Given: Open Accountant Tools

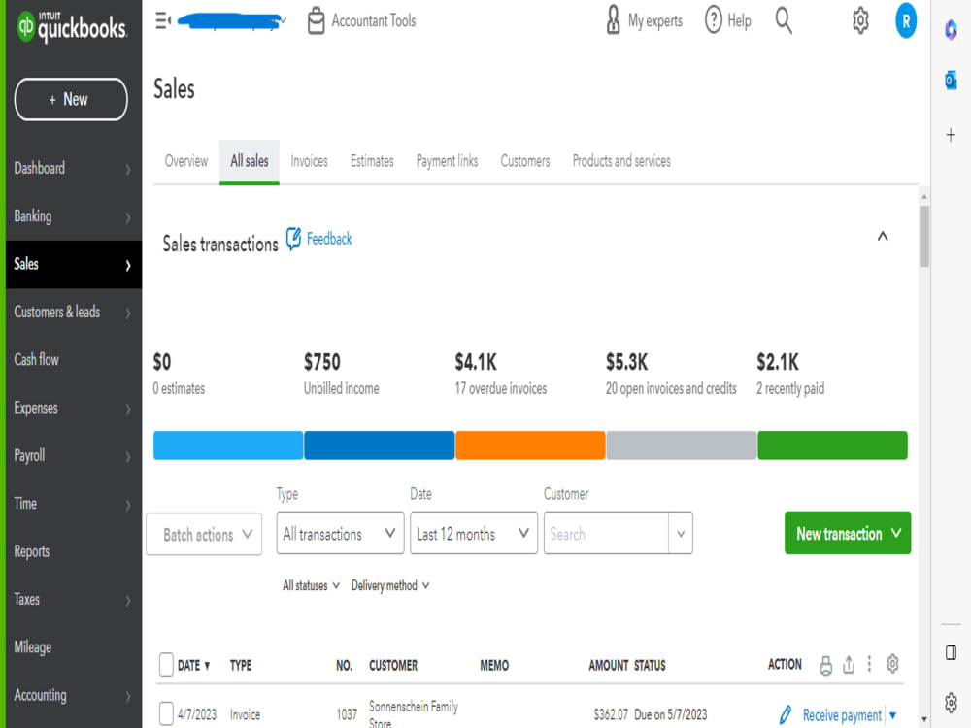Looking at the screenshot, I should 361,19.
